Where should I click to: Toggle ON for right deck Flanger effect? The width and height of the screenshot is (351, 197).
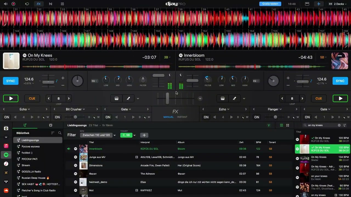pos(257,117)
